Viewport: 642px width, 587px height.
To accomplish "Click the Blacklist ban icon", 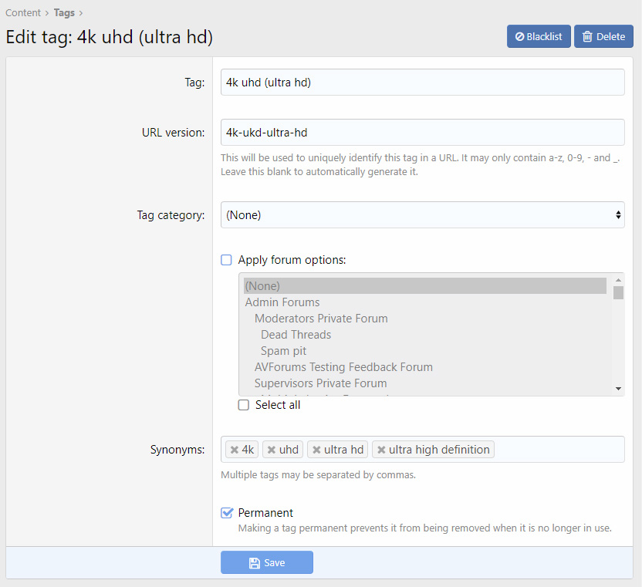I will 519,36.
